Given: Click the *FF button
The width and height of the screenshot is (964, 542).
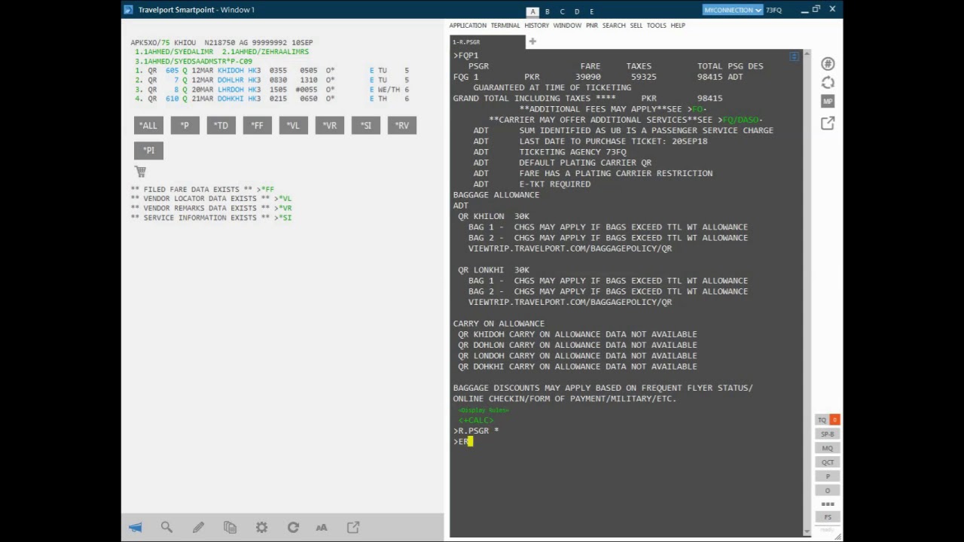Looking at the screenshot, I should (x=257, y=126).
